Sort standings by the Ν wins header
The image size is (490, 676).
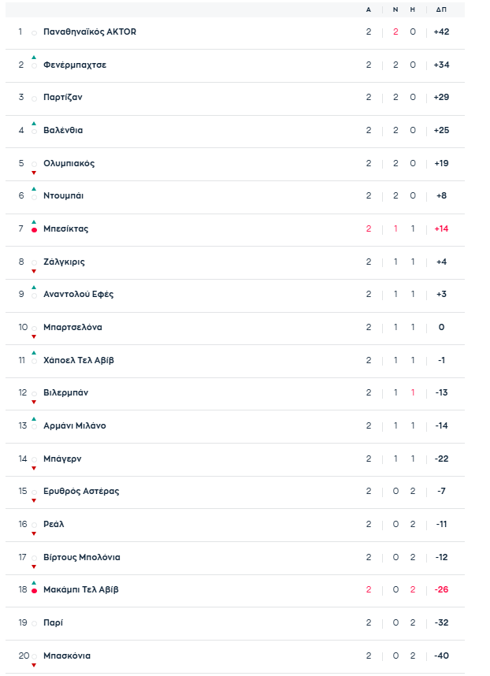pos(395,9)
